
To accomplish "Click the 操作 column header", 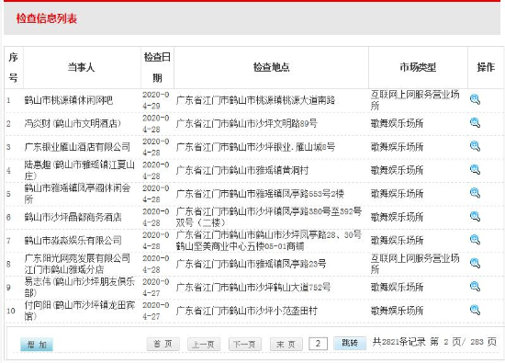I will [486, 67].
